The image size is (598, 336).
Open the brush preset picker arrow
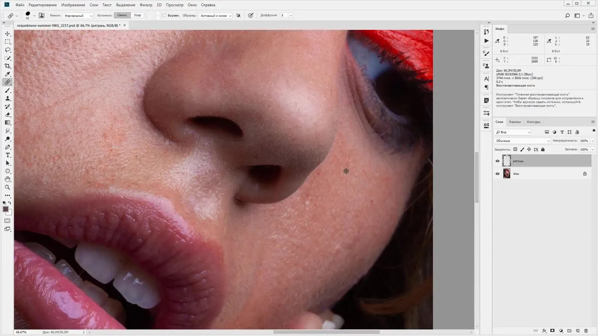tap(34, 16)
